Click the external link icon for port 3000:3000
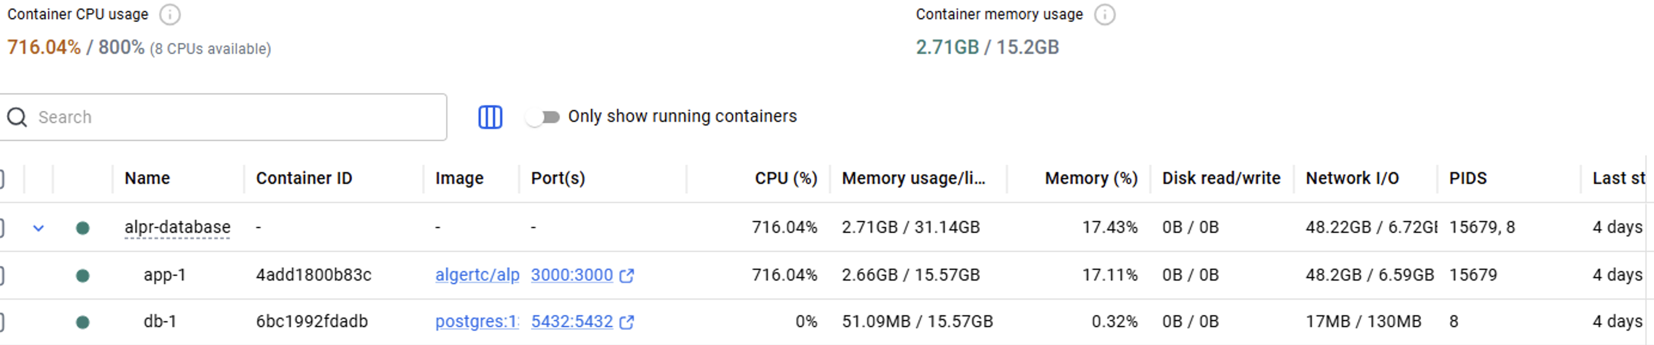This screenshot has height=345, width=1654. coord(627,276)
